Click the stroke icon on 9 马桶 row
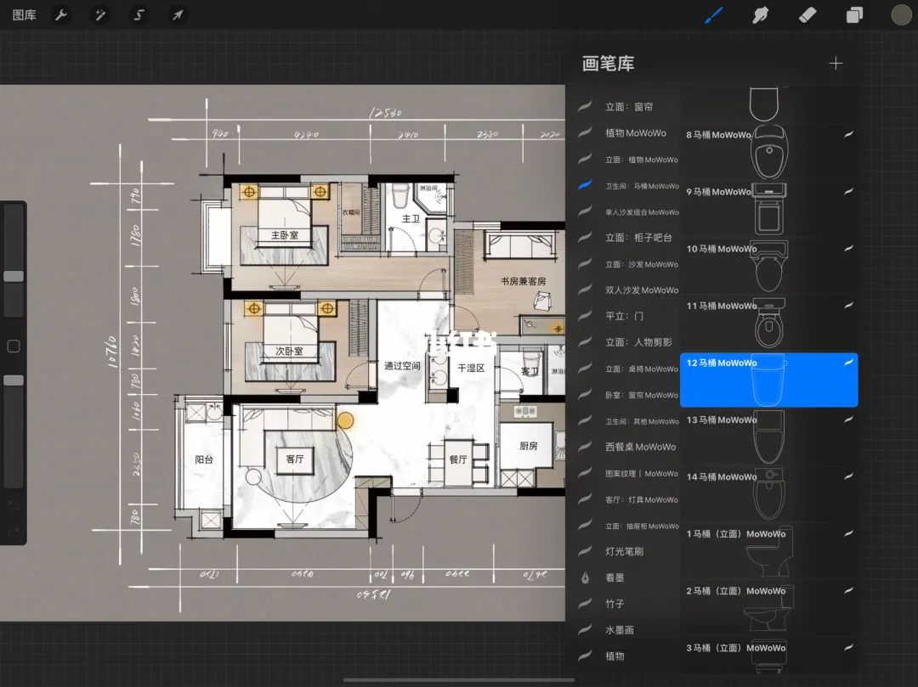Viewport: 918px width, 687px height. [848, 191]
